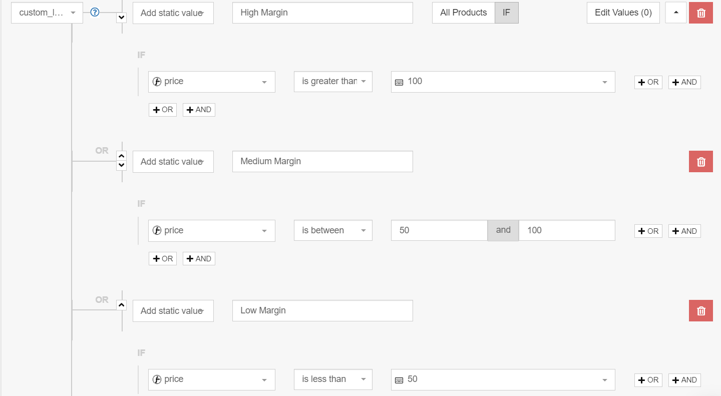Viewport: 721px width, 396px height.
Task: Click the help question mark icon
Action: 95,13
